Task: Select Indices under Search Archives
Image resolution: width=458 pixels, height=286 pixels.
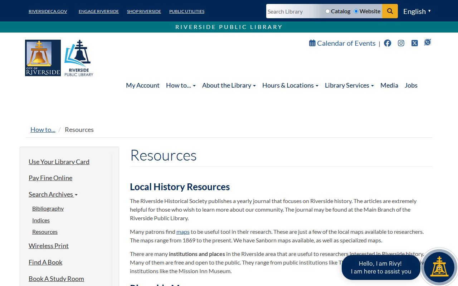Action: [x=41, y=221]
